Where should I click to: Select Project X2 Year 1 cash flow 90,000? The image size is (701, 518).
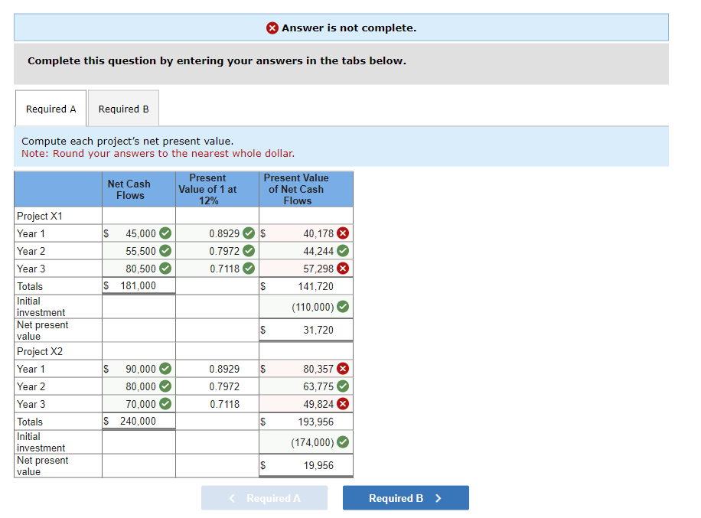(139, 369)
